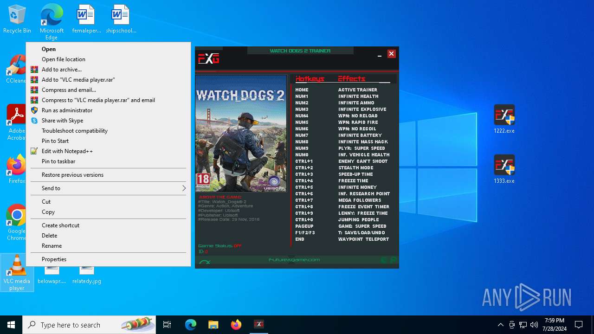Select the Google Chrome desktop shortcut
Screen dimensions: 594x334
pos(17,223)
